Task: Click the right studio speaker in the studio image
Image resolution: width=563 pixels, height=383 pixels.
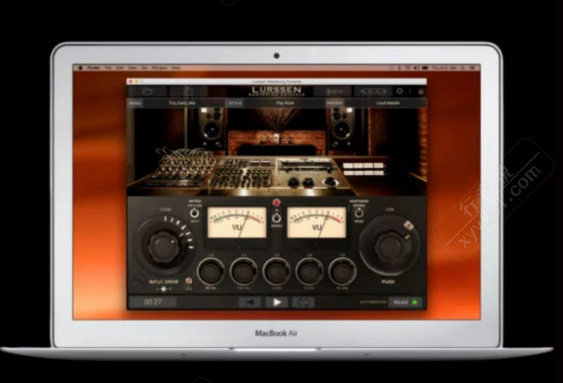Action: pos(341,127)
